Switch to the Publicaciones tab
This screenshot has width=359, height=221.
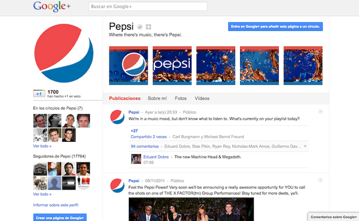point(125,98)
